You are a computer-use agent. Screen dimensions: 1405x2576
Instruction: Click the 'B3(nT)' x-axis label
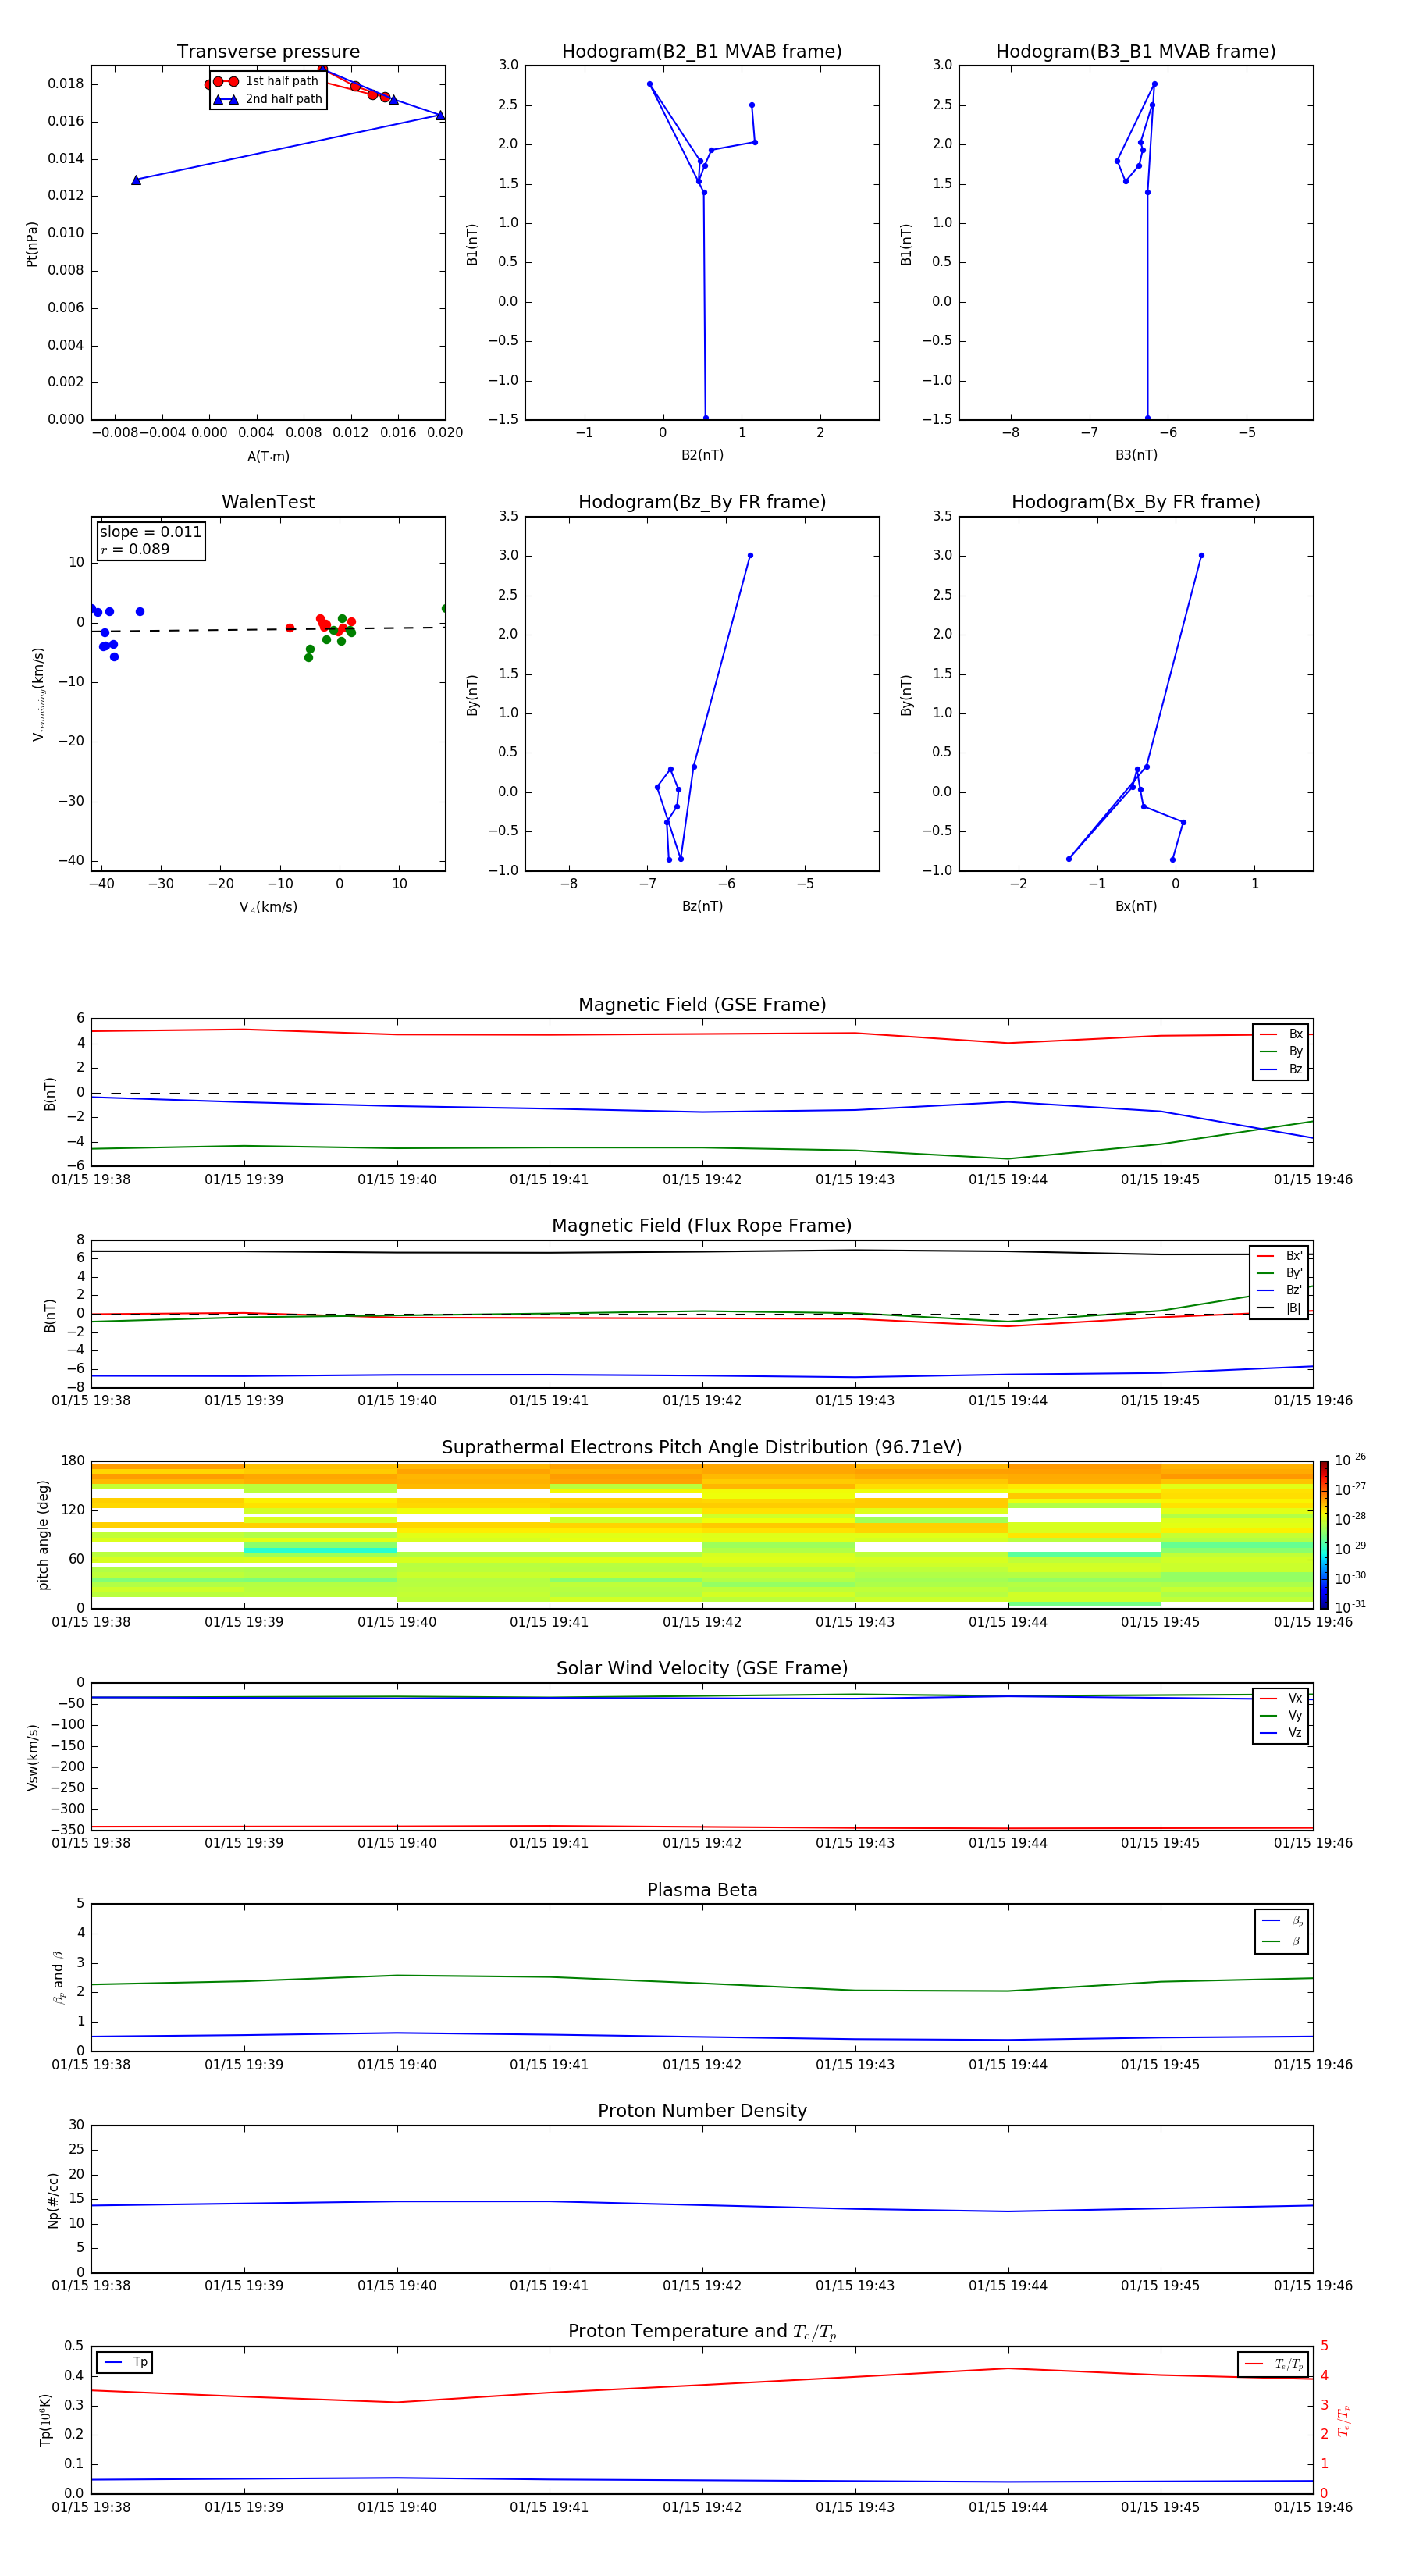1136,455
